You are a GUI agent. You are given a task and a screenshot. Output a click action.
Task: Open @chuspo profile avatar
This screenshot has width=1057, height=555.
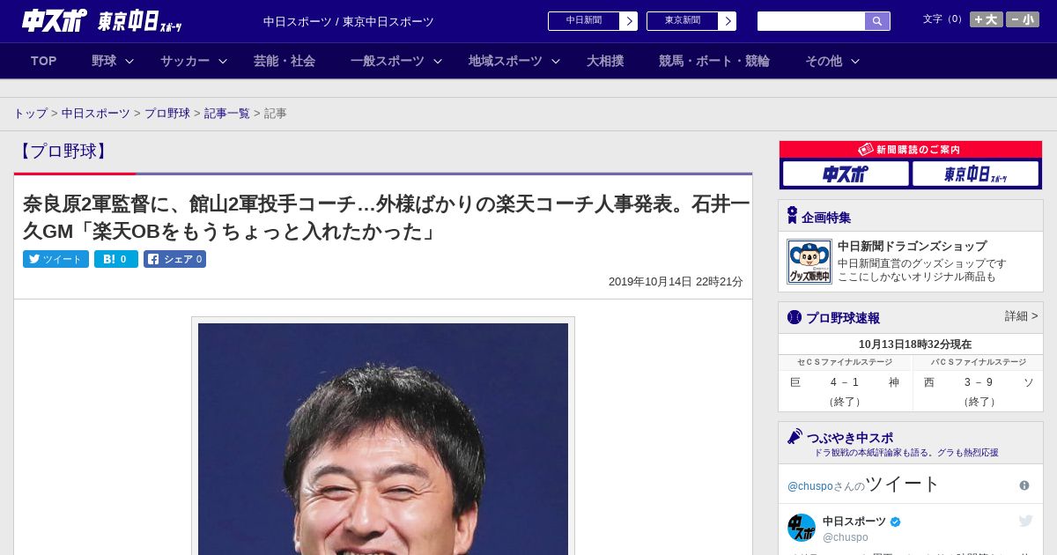(802, 528)
